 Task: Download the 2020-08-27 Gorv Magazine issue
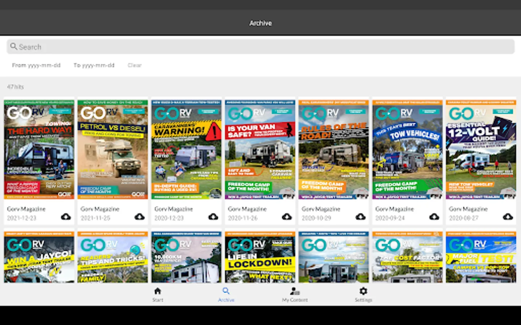(x=508, y=217)
